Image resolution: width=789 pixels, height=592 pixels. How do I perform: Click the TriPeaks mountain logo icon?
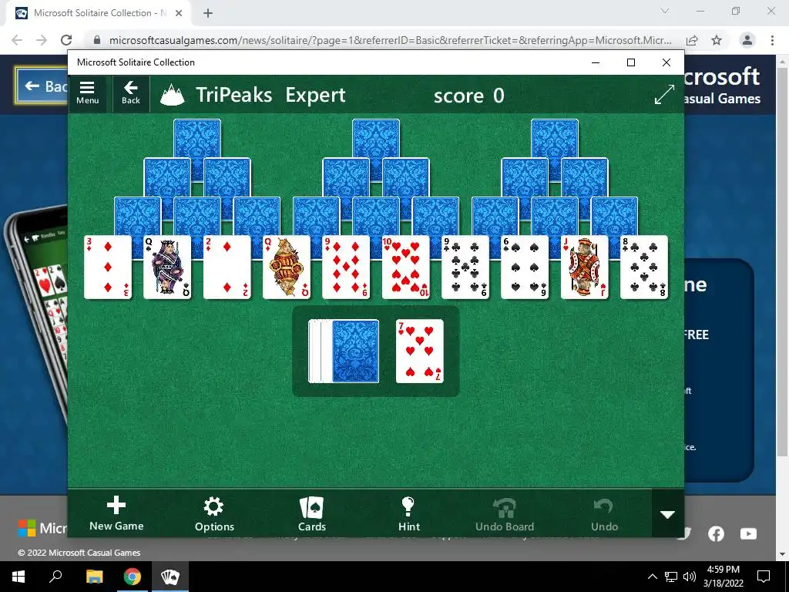172,95
